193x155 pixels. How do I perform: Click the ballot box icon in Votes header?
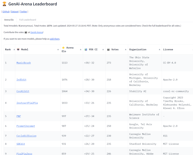coord(108,50)
